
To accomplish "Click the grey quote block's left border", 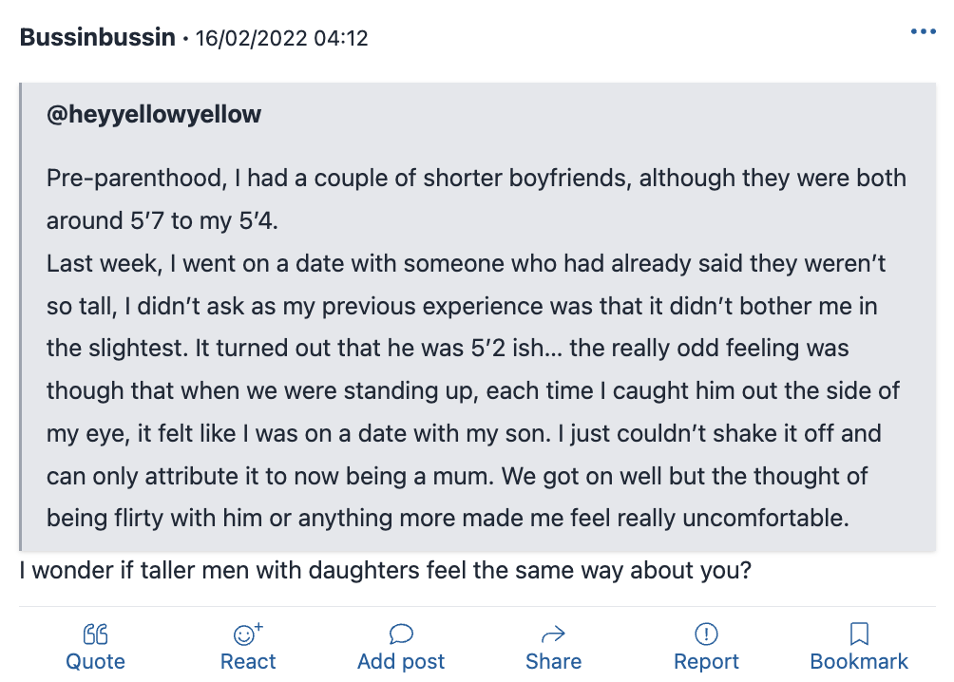I will (x=21, y=317).
